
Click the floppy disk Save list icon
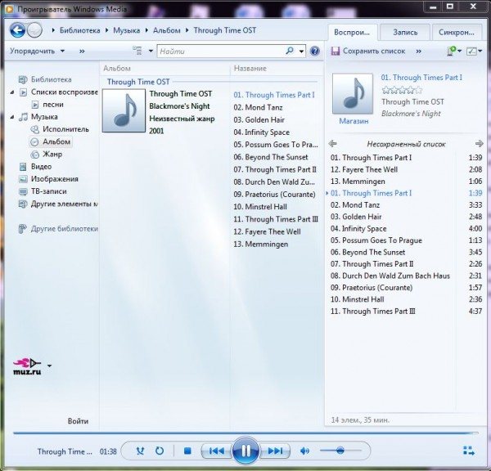pos(335,51)
